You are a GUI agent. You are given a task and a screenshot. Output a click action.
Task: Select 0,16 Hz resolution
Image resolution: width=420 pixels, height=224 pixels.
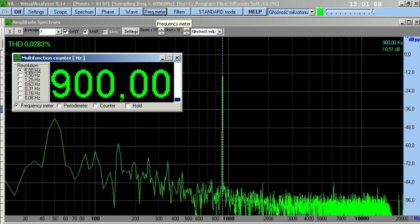point(20,93)
